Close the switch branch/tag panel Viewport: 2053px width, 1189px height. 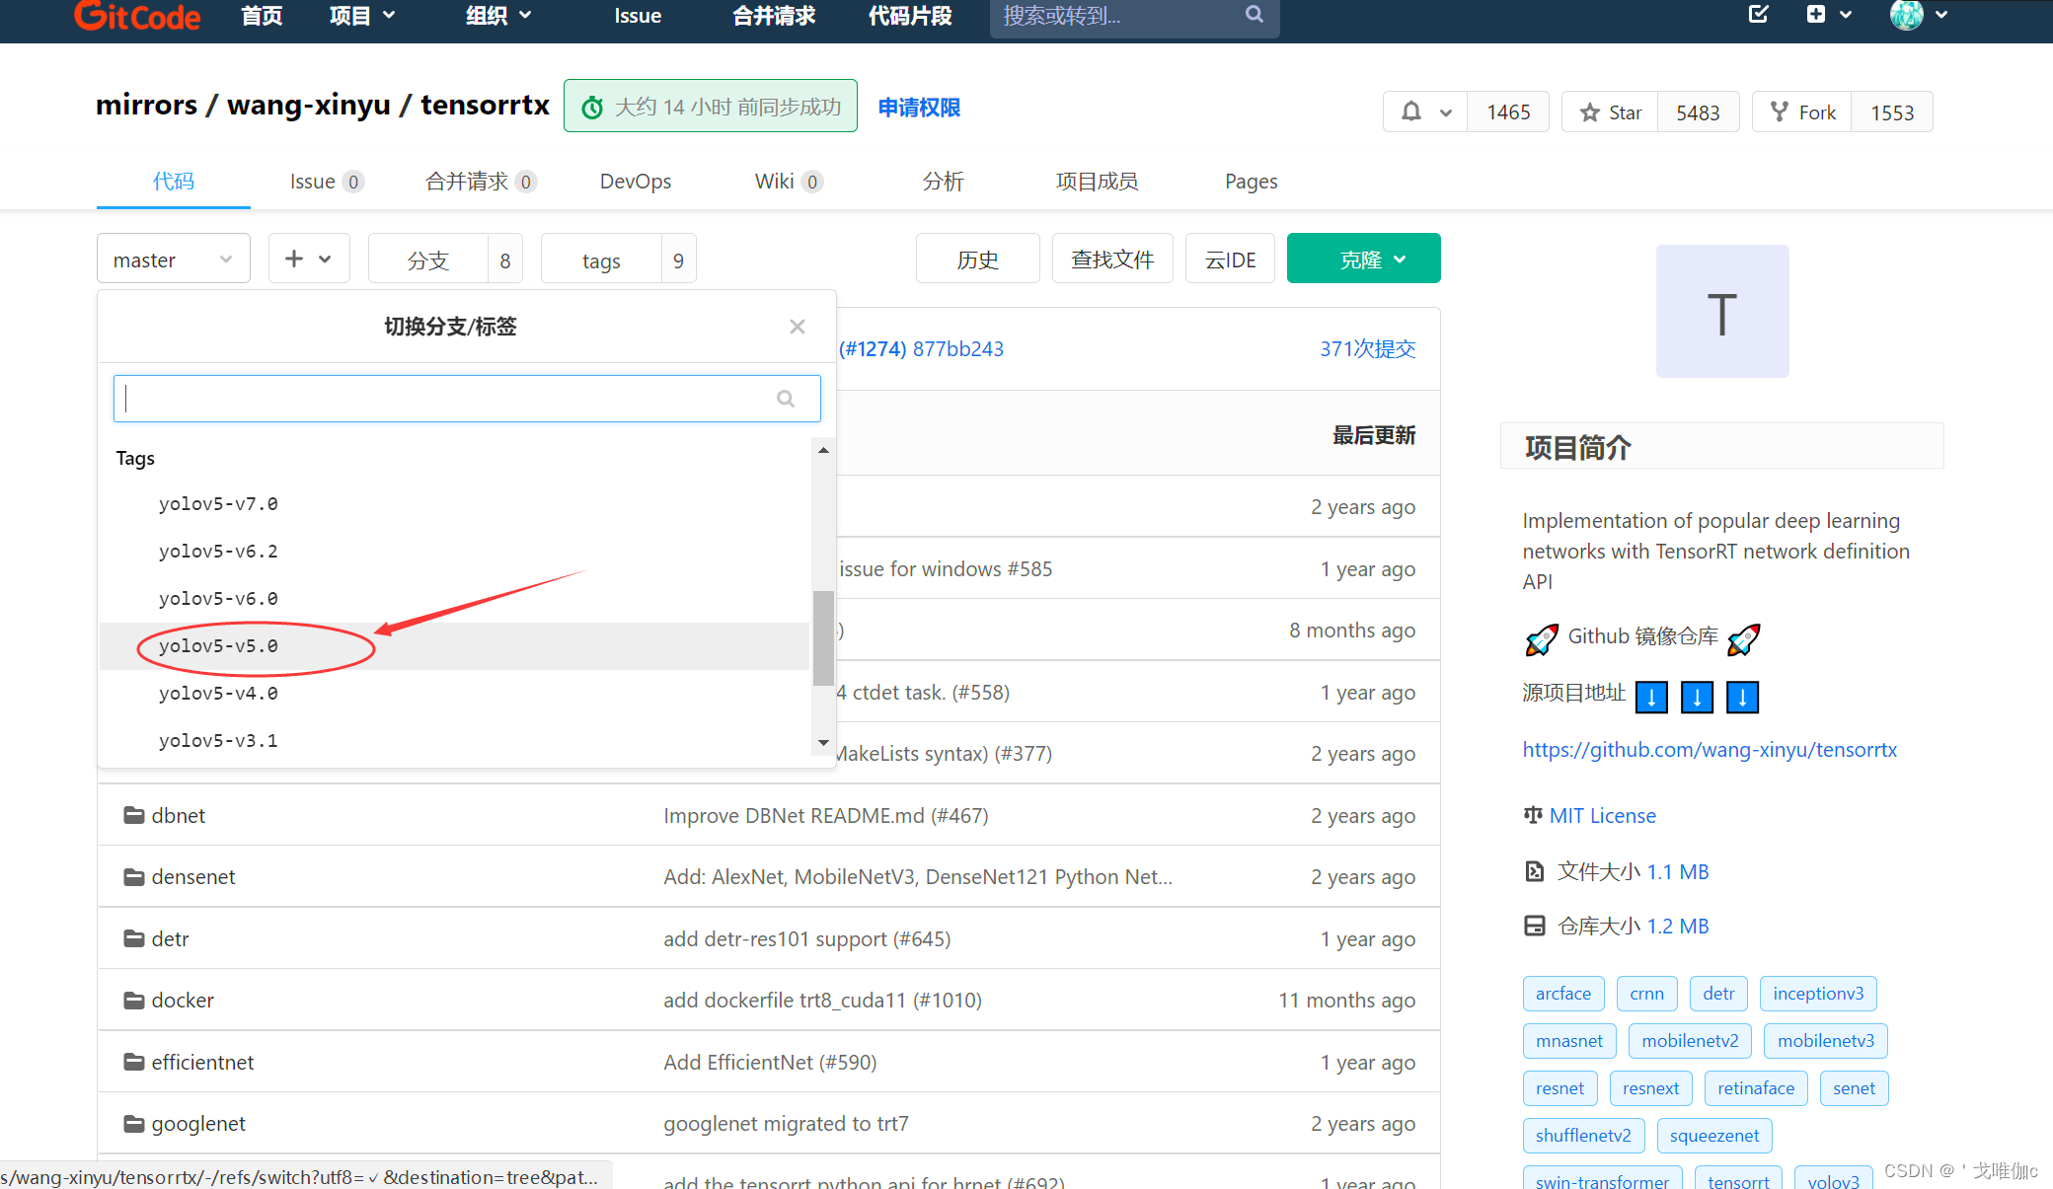click(798, 327)
